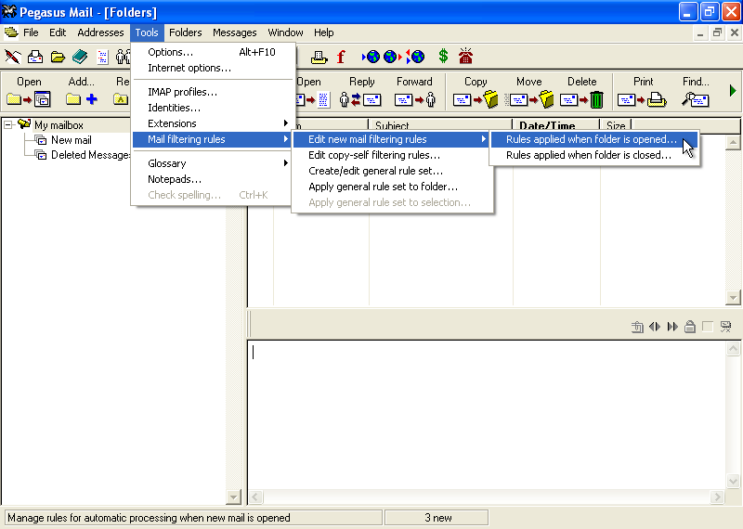This screenshot has height=529, width=743.
Task: Choose Internet options… menu entry
Action: point(212,68)
